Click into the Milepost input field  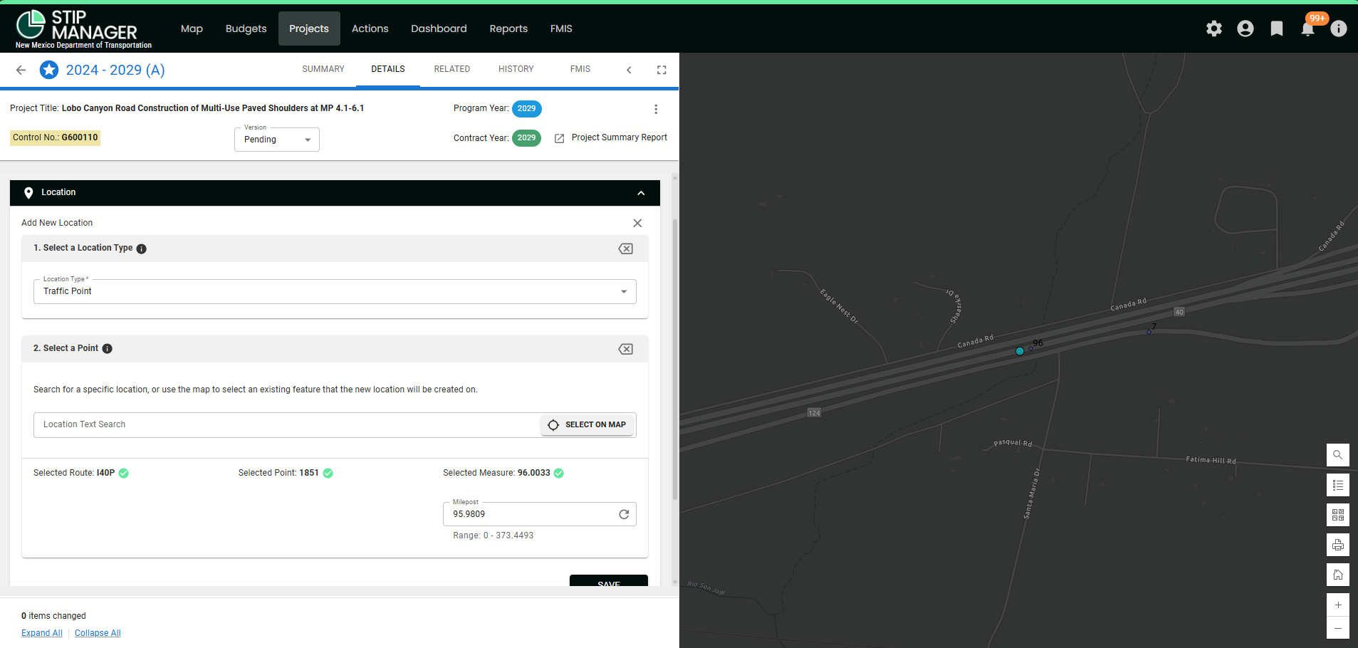coord(531,514)
